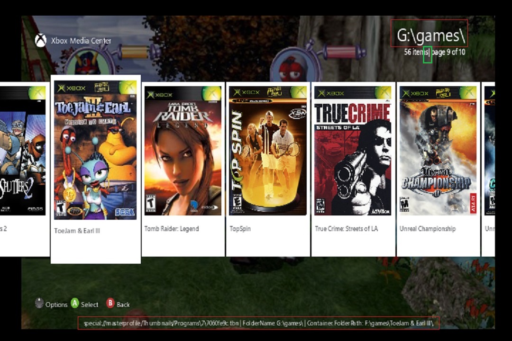Click the "ToeJam & Earl III" title text

click(77, 231)
